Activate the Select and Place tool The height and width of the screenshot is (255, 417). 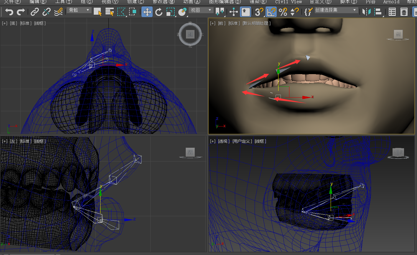(182, 12)
